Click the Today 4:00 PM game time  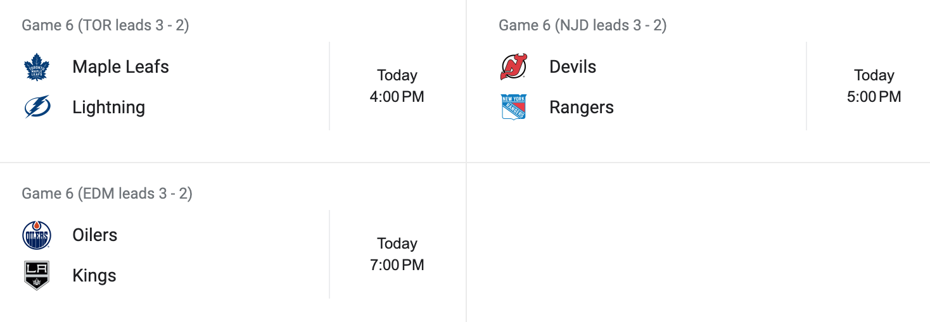point(397,86)
